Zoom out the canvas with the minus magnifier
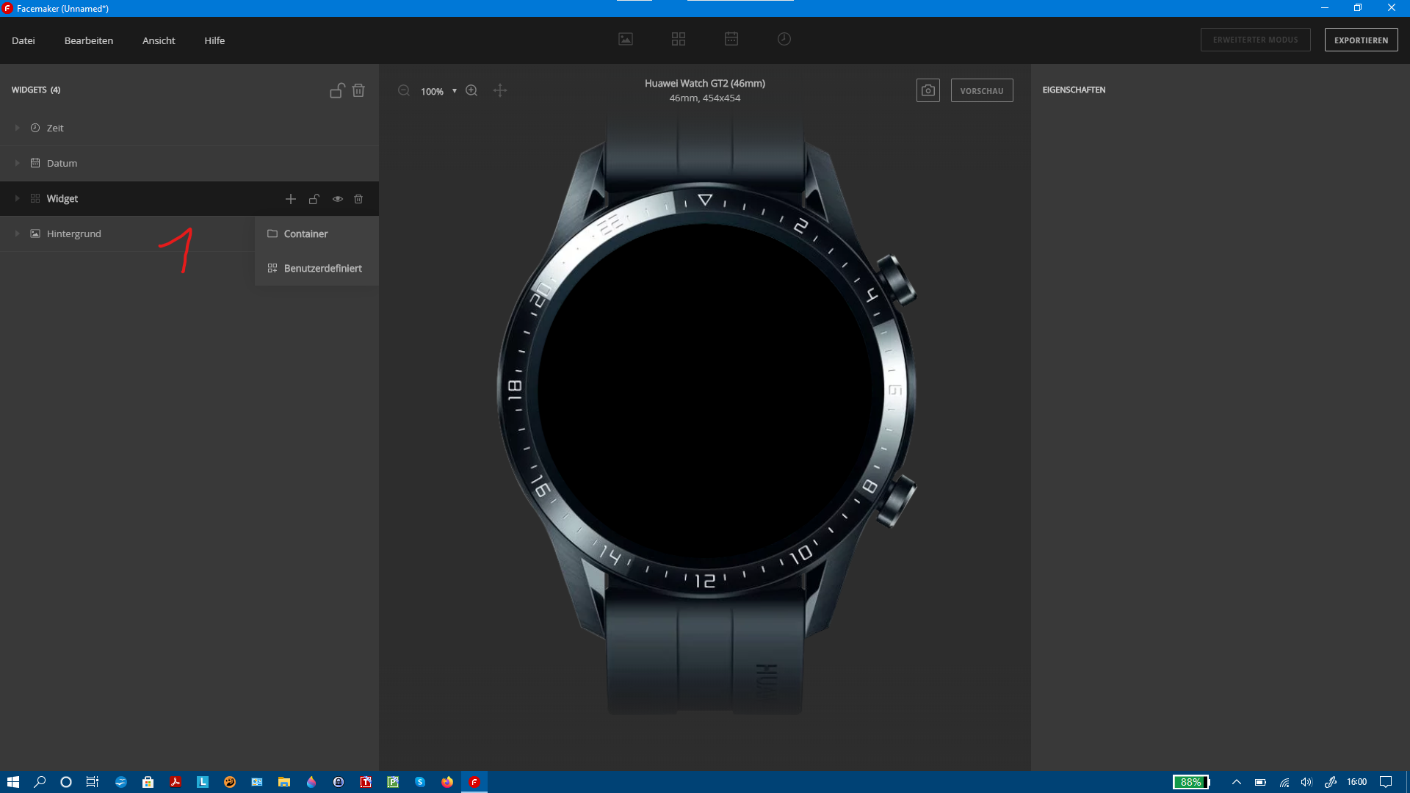 [x=404, y=90]
